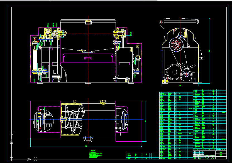The height and width of the screenshot is (163, 232).
Task: Click the UCS X-axis arrow indicator
Action: tap(29, 159)
